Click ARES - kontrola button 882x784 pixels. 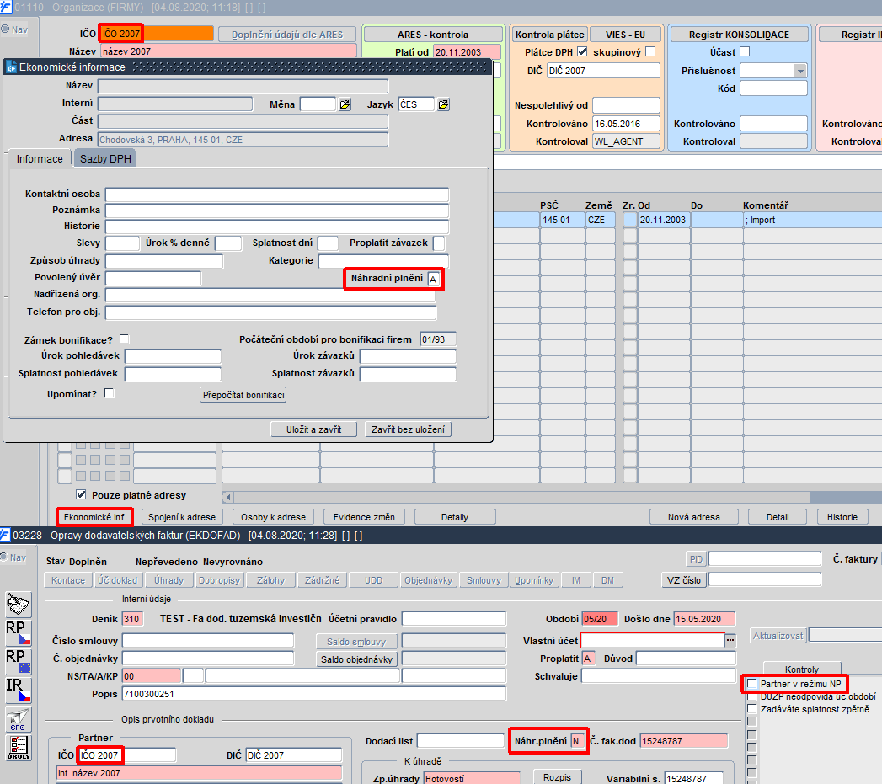[432, 35]
